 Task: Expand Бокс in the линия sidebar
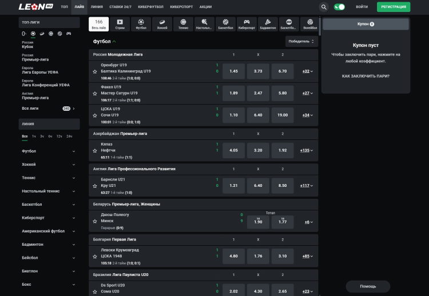click(x=49, y=285)
